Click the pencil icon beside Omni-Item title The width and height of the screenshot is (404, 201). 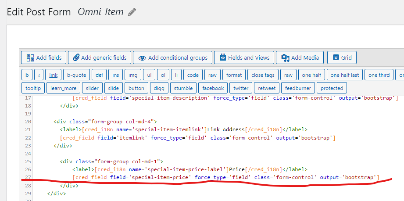pos(132,12)
